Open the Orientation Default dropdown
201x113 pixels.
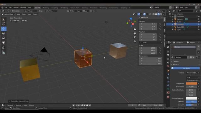[x=31, y=11]
